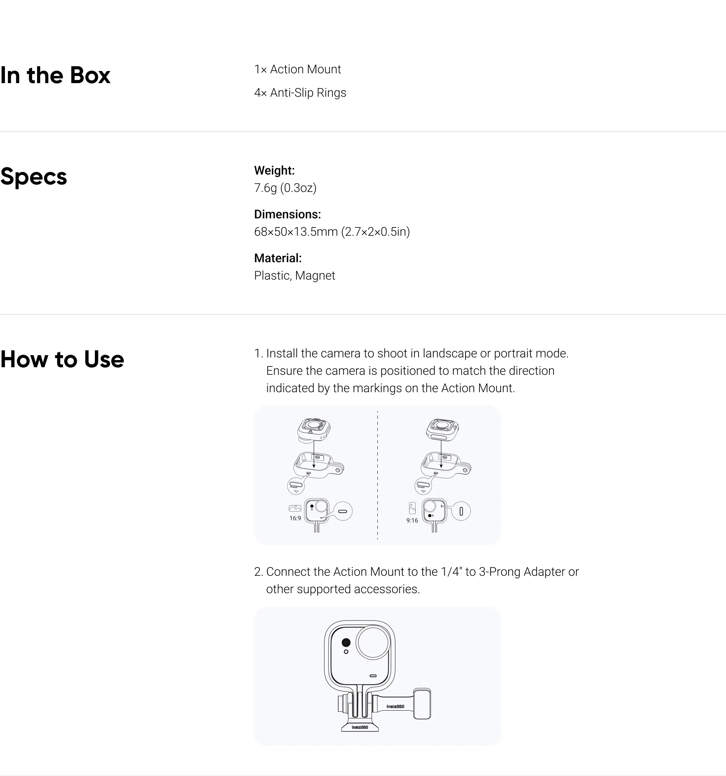Click the vertical slot callout circle
This screenshot has height=776, width=726.
tap(461, 511)
